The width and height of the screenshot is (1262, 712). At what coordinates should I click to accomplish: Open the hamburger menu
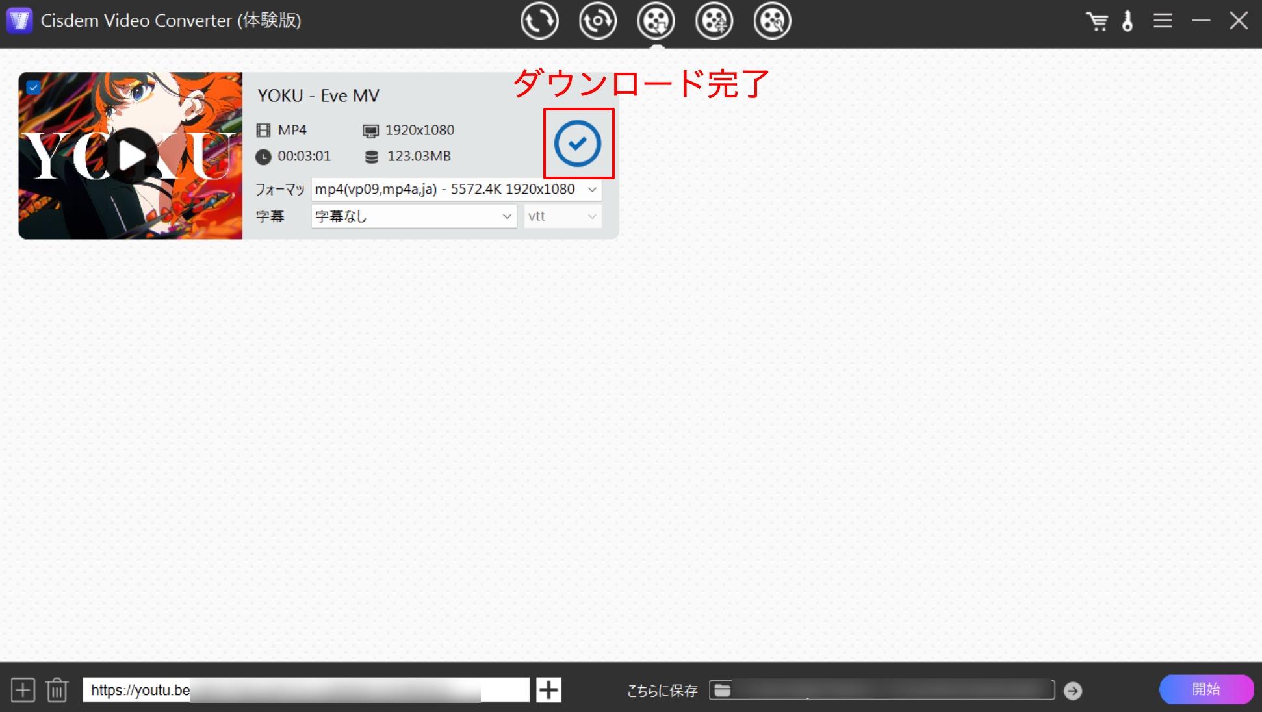coord(1163,21)
